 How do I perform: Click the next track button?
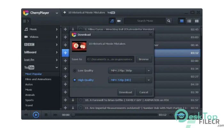[x=55, y=115]
